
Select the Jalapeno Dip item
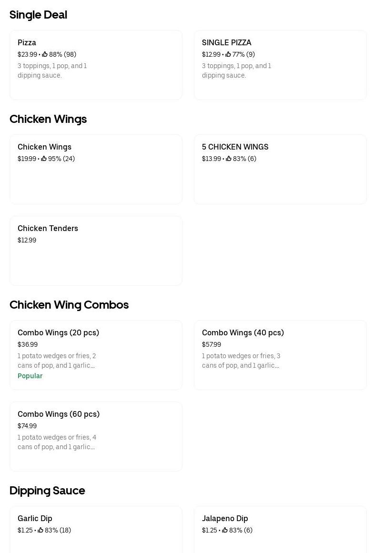(280, 529)
